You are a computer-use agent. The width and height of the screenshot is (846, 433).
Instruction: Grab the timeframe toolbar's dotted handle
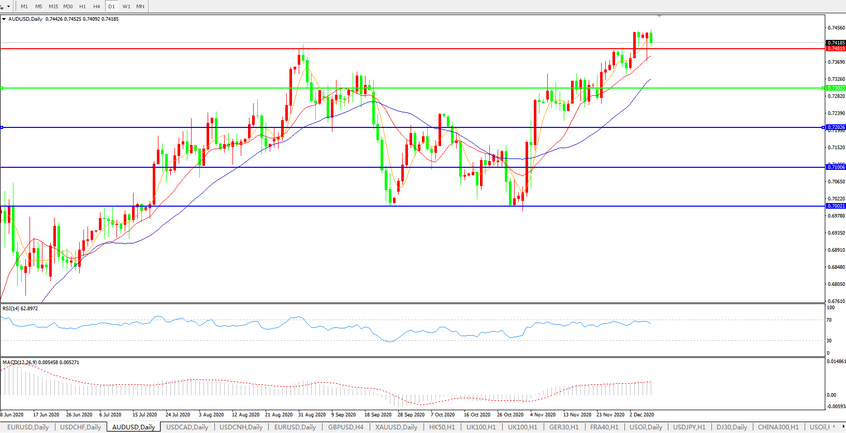click(x=16, y=6)
